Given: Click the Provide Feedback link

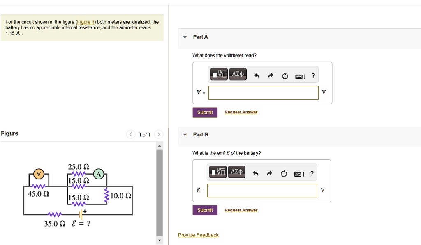Looking at the screenshot, I should (x=198, y=235).
